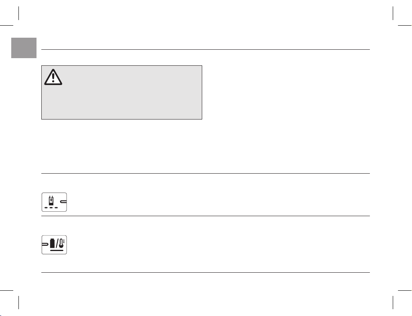Select the gray square page tab marker

coord(24,48)
